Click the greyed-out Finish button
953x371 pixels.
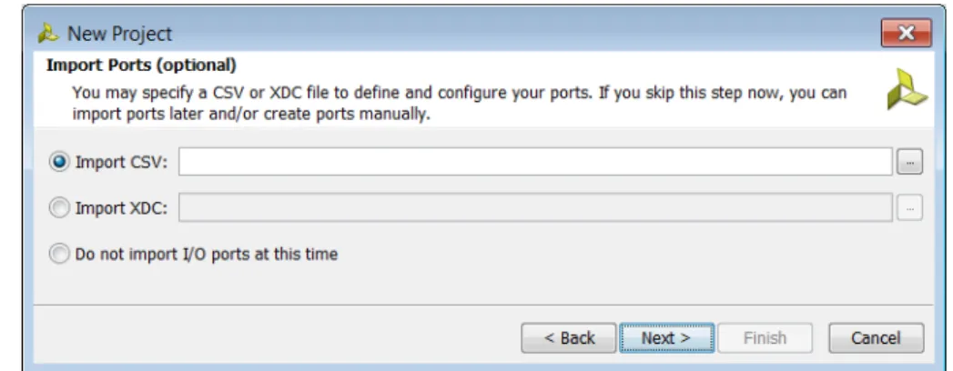tap(765, 338)
